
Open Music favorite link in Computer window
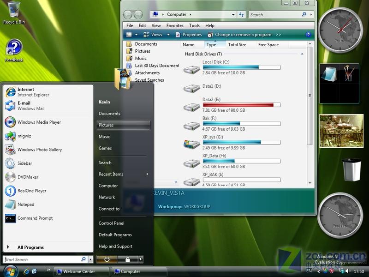[x=137, y=58]
